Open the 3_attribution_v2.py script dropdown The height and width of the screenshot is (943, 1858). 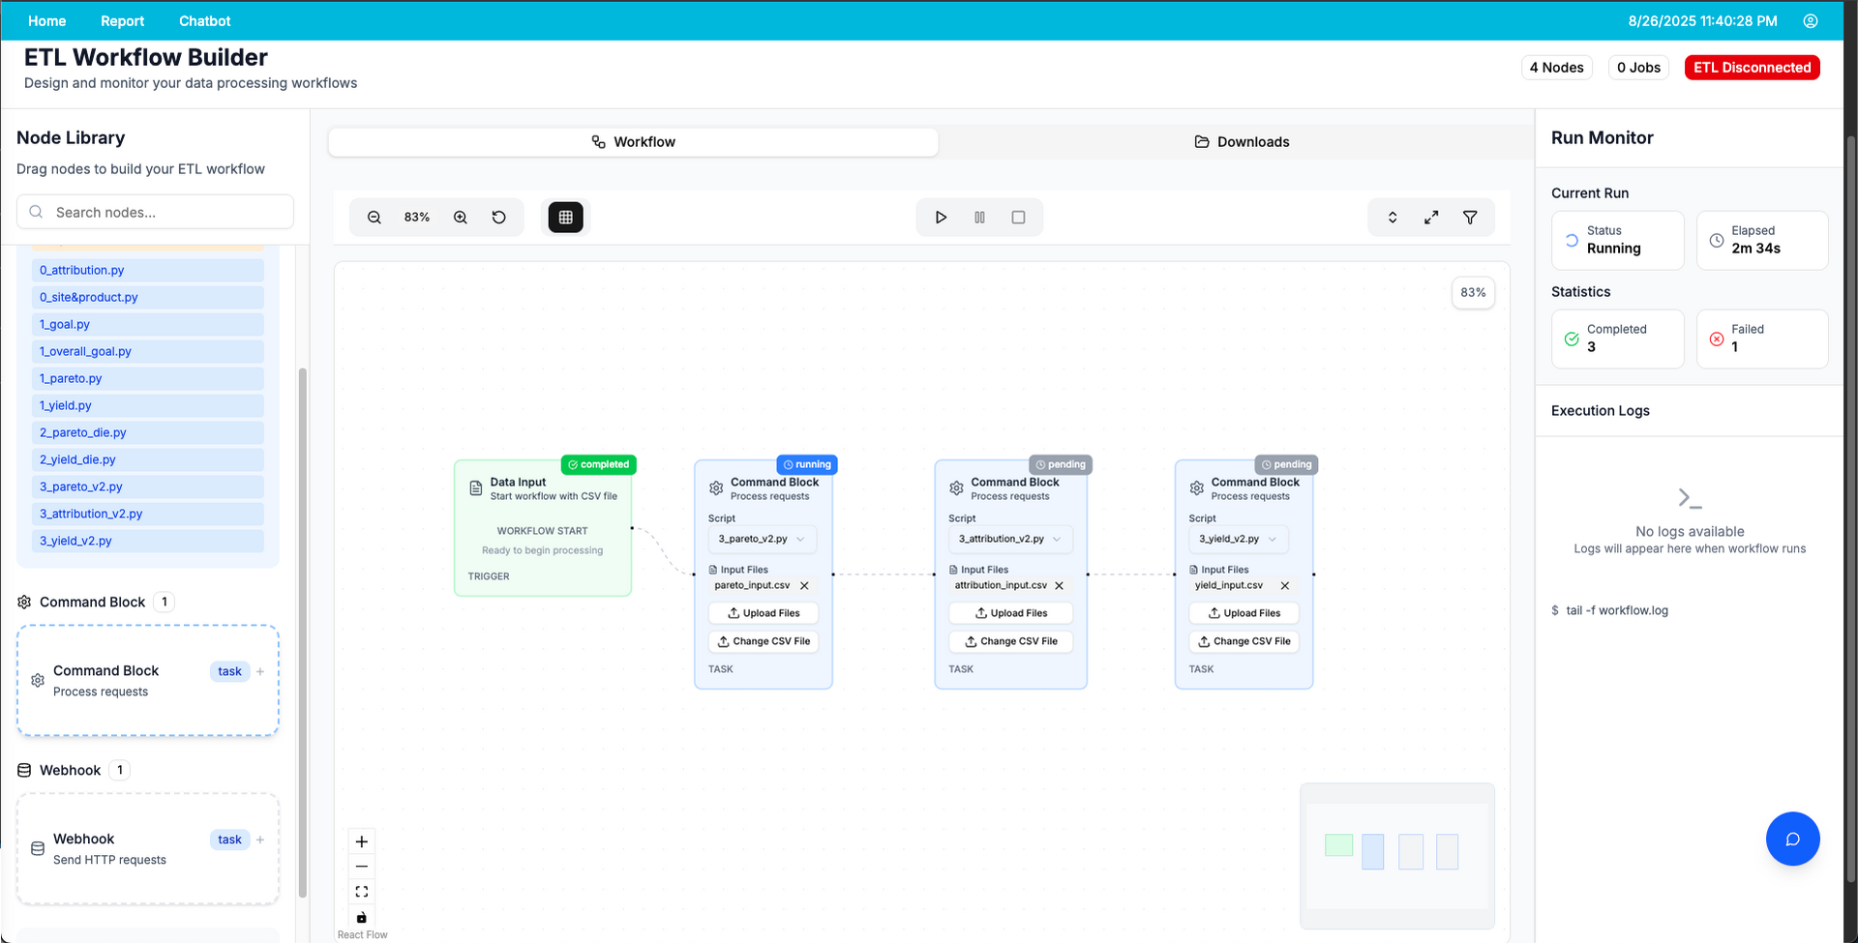tap(1010, 539)
